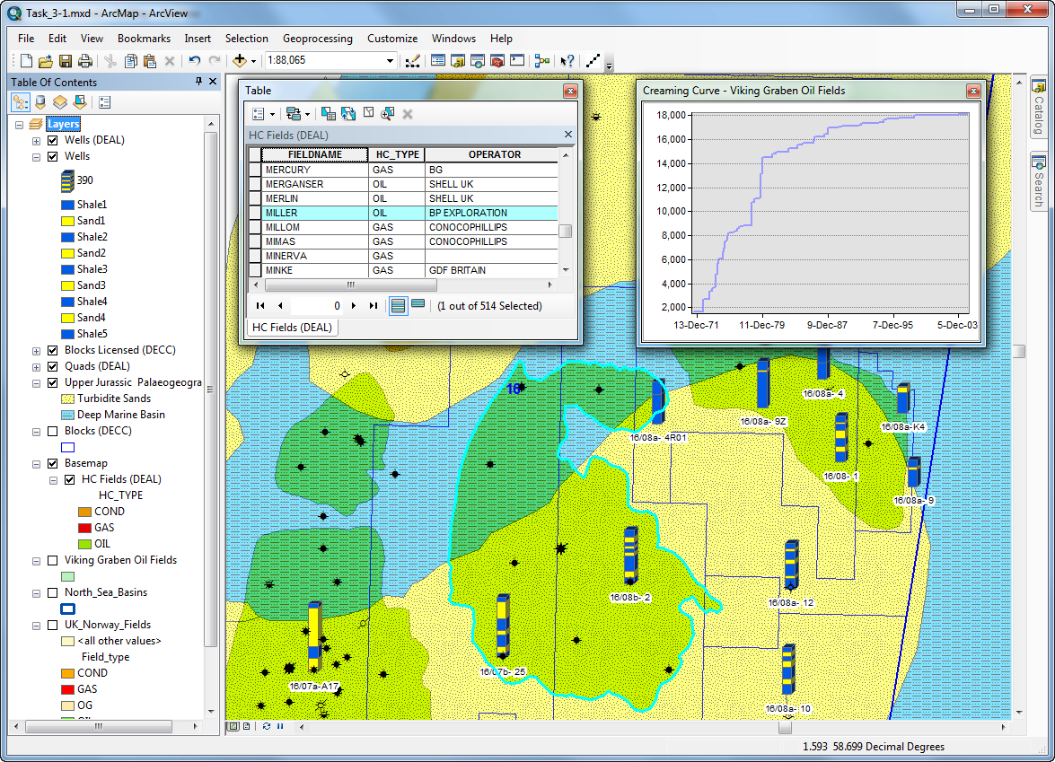Select List By Source view in Table Of Contents
Viewport: 1055px width, 762px height.
40,102
